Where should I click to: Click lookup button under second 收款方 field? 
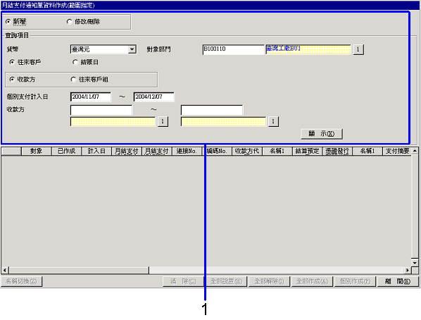pyautogui.click(x=273, y=121)
